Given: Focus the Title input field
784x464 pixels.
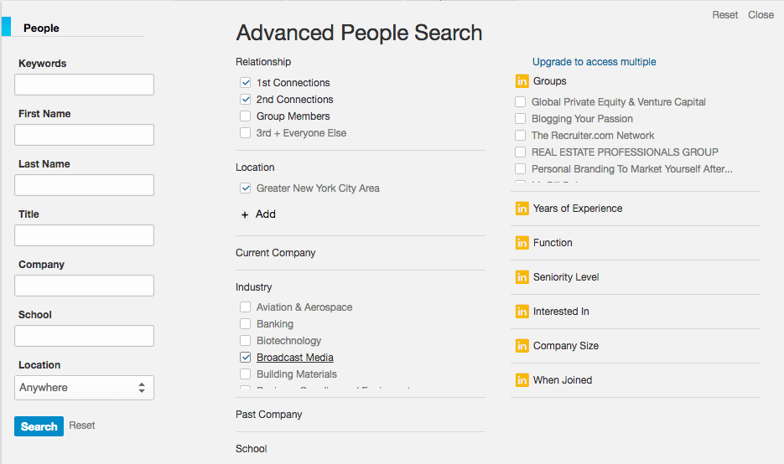Looking at the screenshot, I should (x=84, y=235).
